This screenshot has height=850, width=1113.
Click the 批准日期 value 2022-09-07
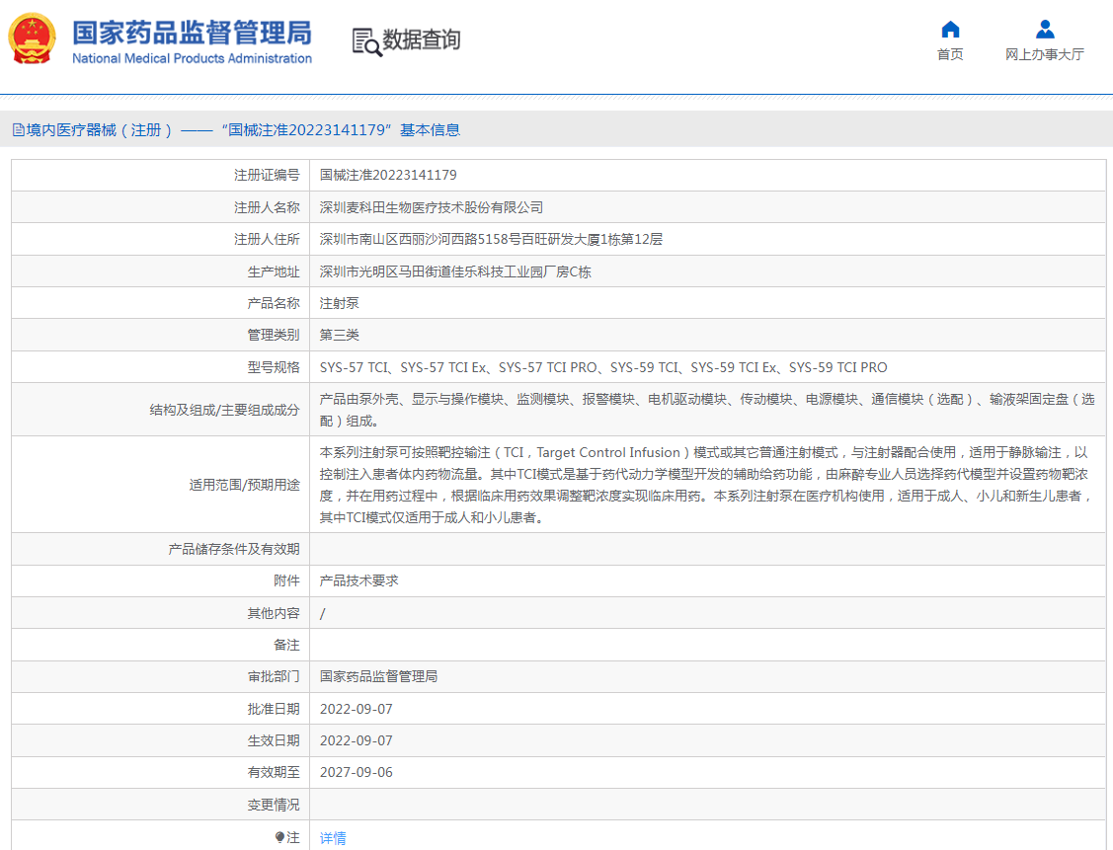coord(358,708)
